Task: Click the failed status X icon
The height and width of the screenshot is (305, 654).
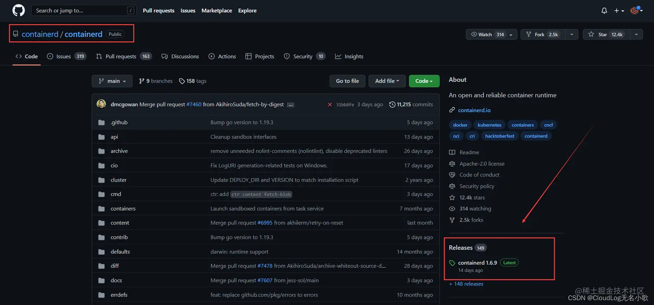Action: point(330,105)
